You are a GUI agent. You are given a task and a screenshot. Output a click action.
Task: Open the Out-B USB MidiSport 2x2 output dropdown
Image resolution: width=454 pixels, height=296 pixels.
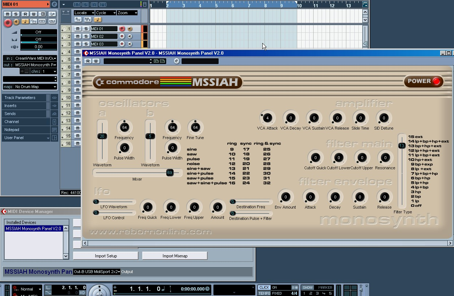[97, 272]
